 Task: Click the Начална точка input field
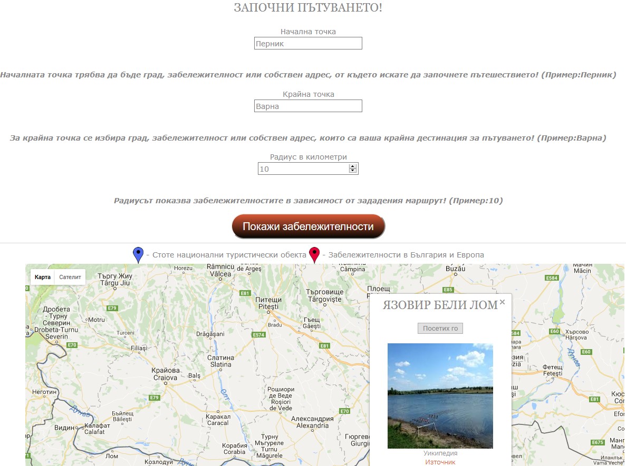308,44
